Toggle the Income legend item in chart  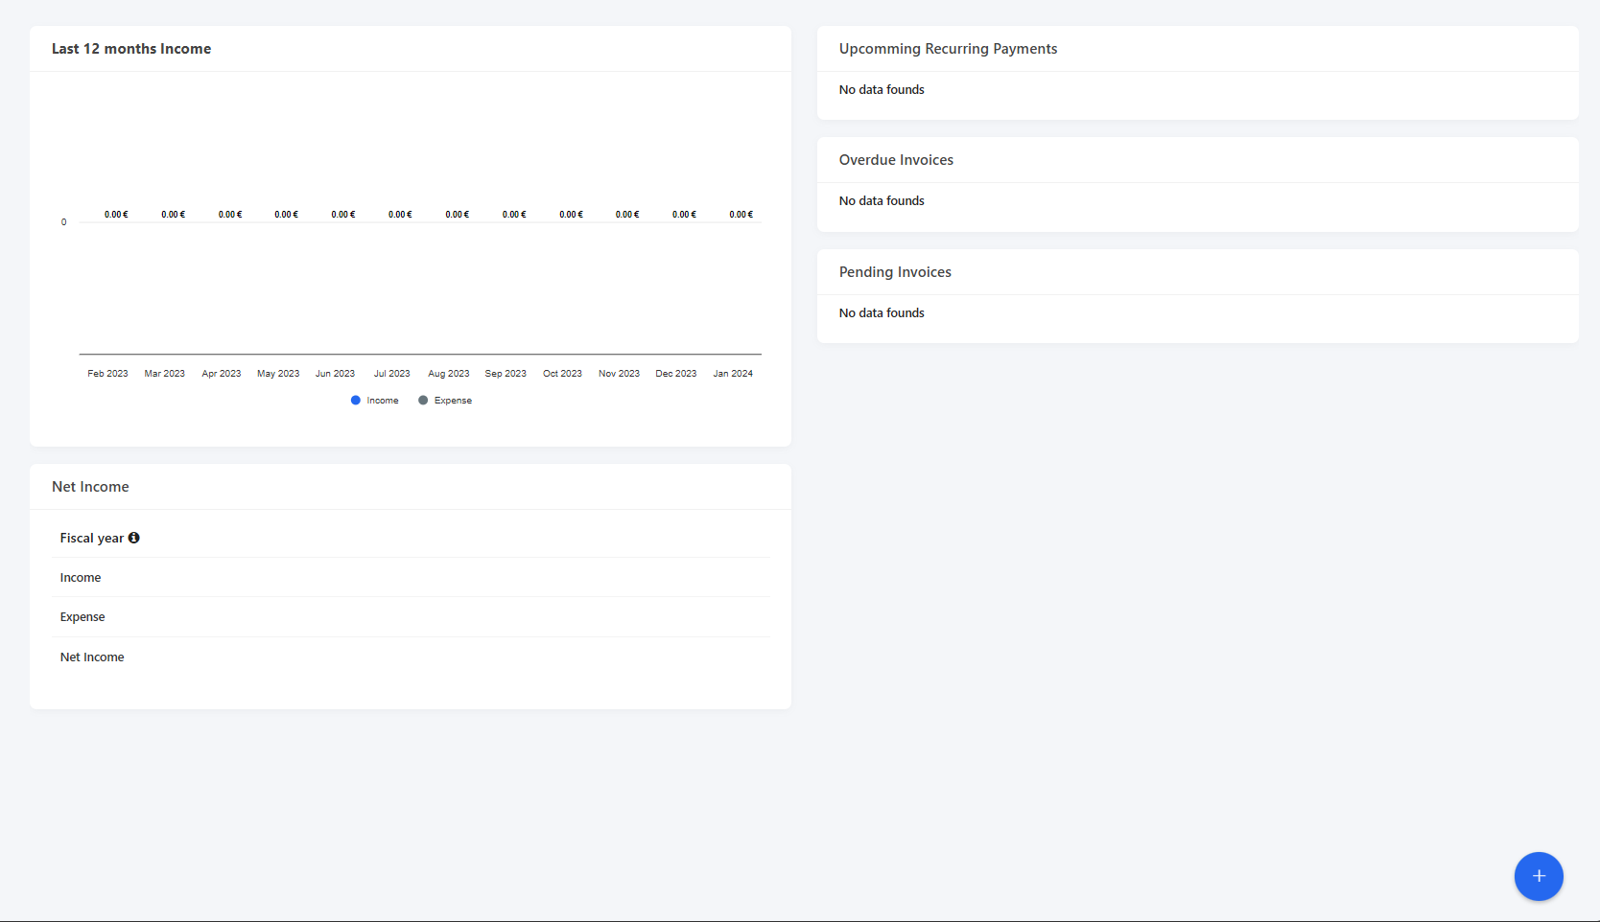375,401
